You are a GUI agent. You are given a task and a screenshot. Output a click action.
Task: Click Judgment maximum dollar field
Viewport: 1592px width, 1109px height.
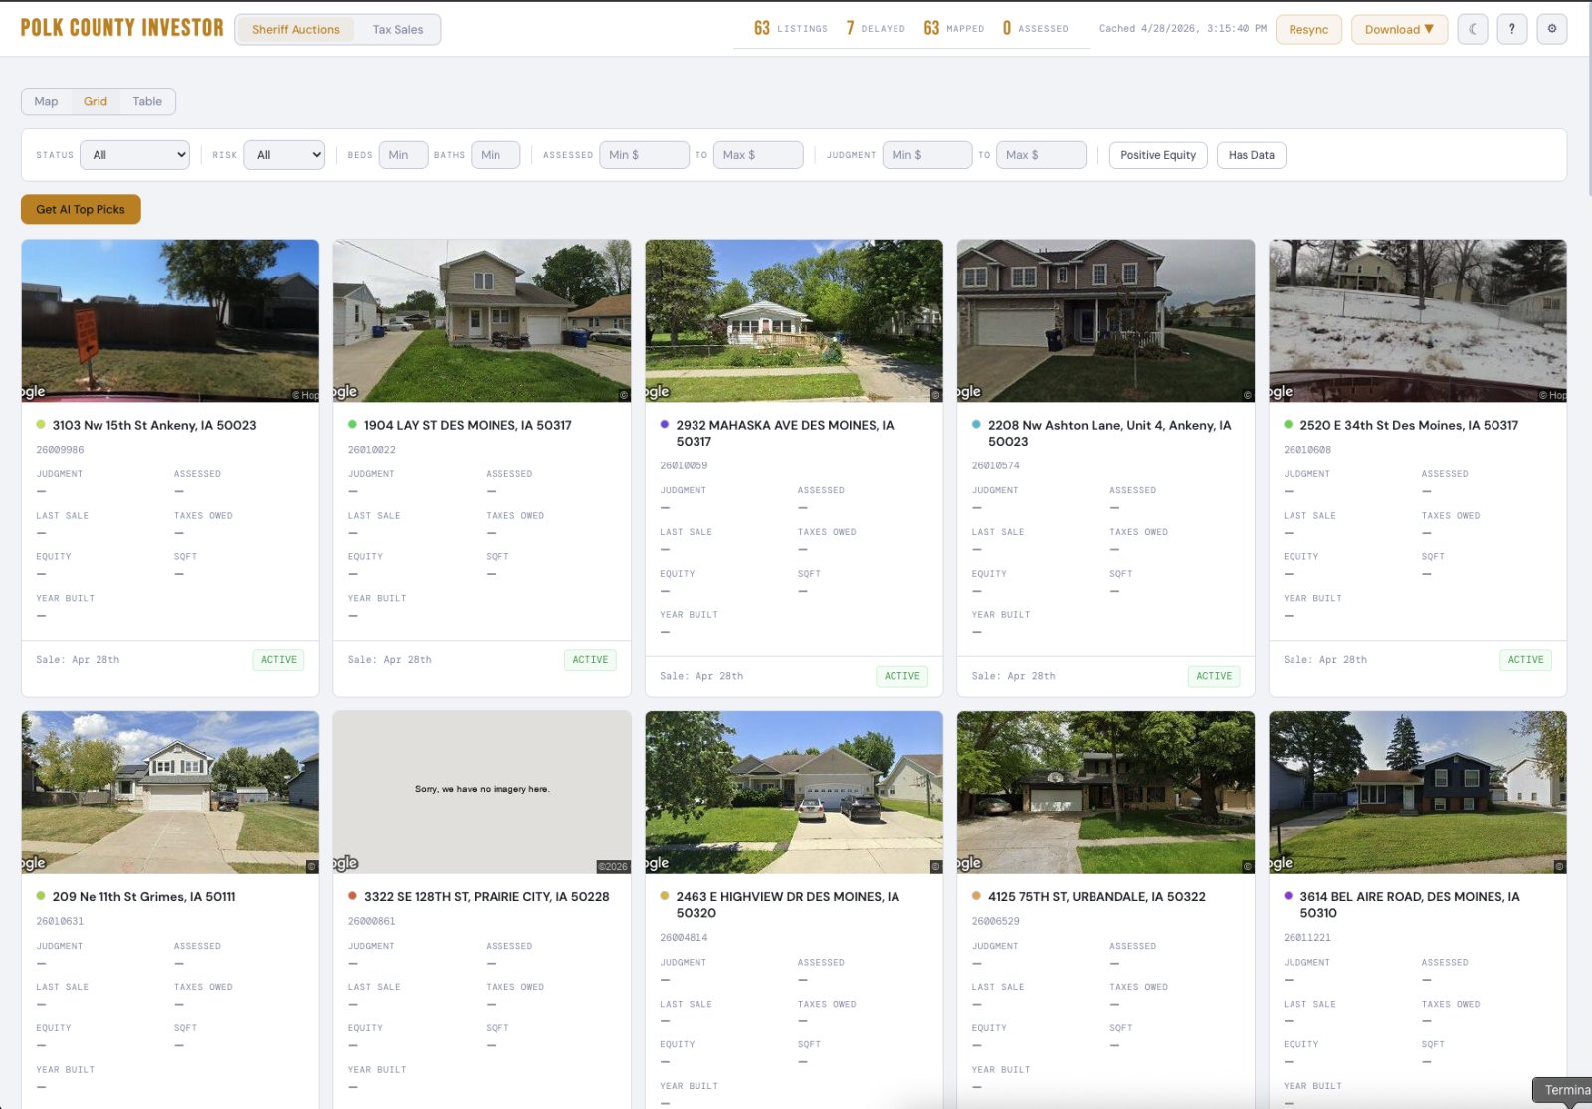pos(1041,155)
